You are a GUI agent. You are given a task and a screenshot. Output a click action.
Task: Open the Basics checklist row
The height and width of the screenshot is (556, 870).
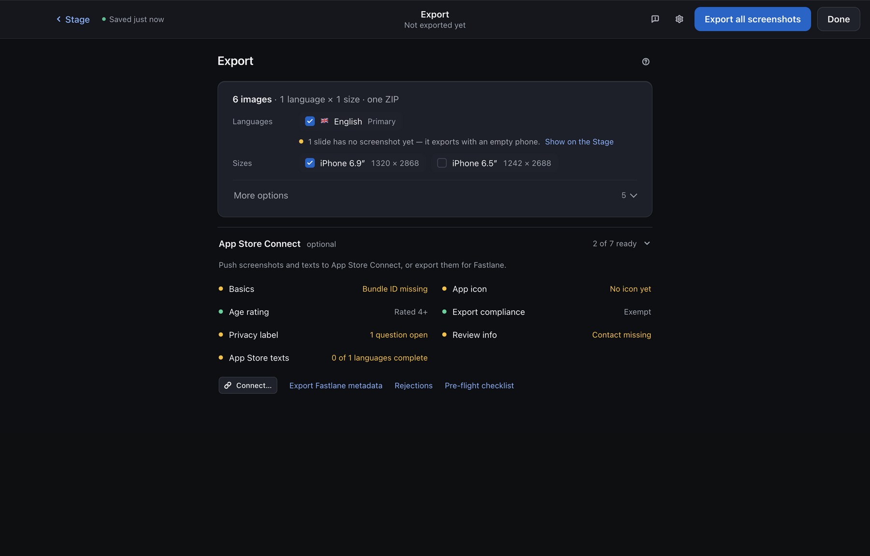[x=323, y=289]
